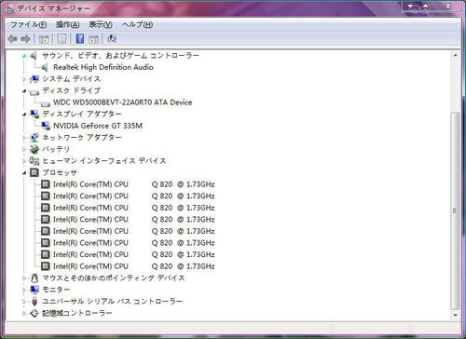Expand the バッテリ node
Screen dimensions: 466x339
tap(24, 149)
